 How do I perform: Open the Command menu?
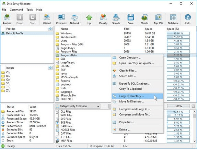tap(16, 10)
